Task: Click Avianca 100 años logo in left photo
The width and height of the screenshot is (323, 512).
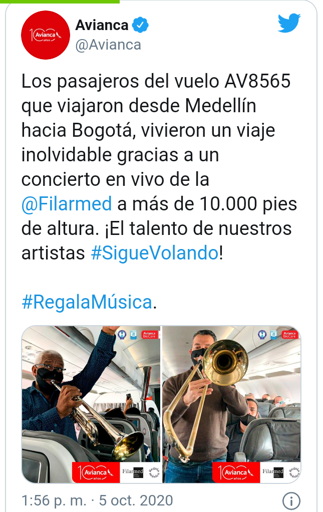Action: click(x=96, y=472)
